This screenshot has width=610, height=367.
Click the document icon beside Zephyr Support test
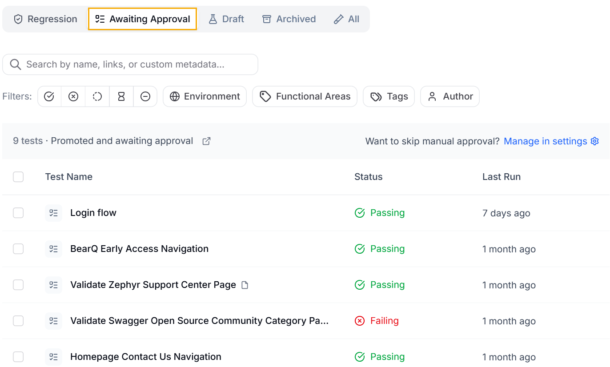tap(245, 285)
